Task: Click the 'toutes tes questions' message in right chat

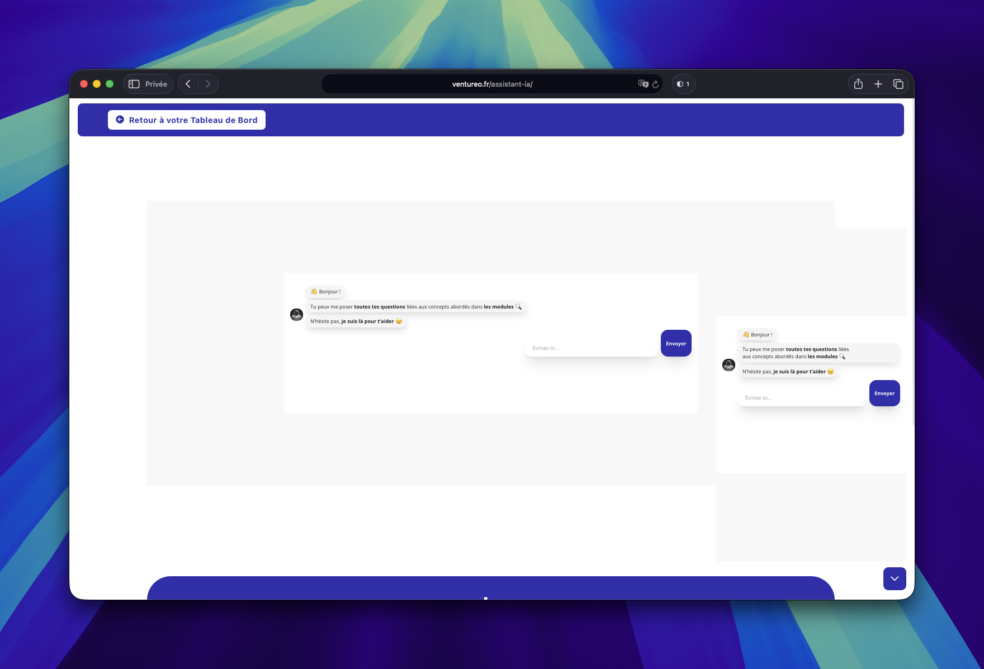Action: pyautogui.click(x=819, y=353)
